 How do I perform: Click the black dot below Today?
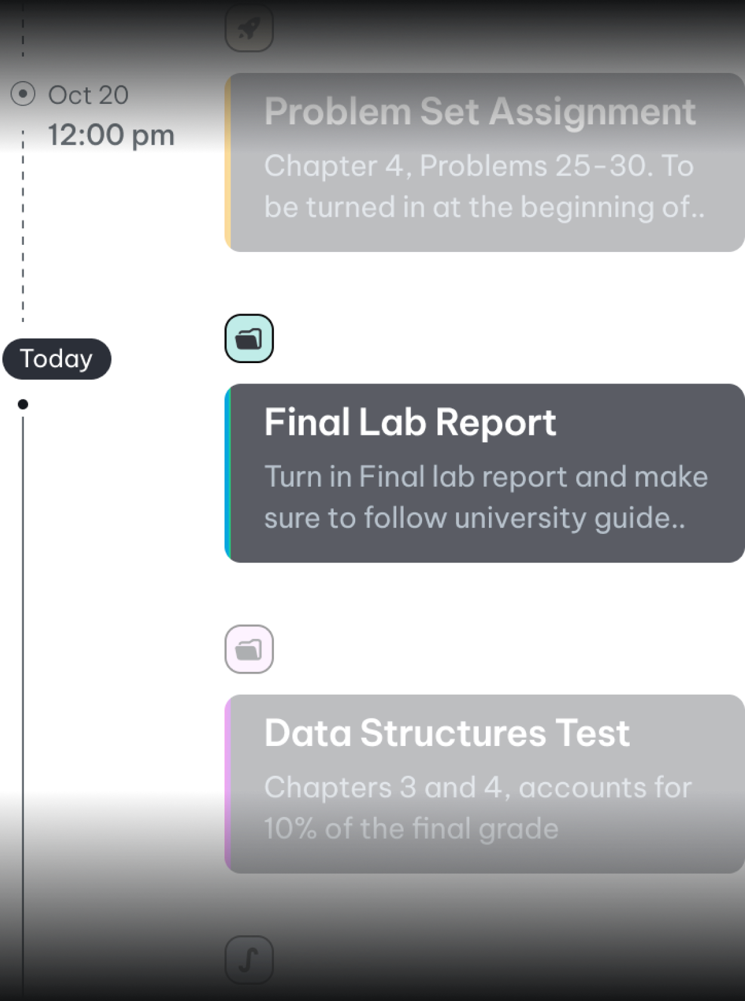tap(23, 404)
